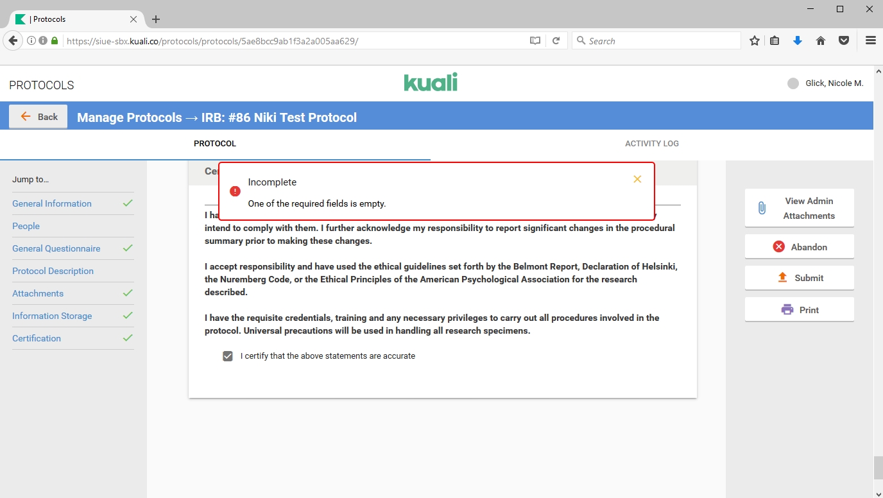Uncheck the certify statements are accurate checkbox
Image resolution: width=883 pixels, height=498 pixels.
pos(227,356)
